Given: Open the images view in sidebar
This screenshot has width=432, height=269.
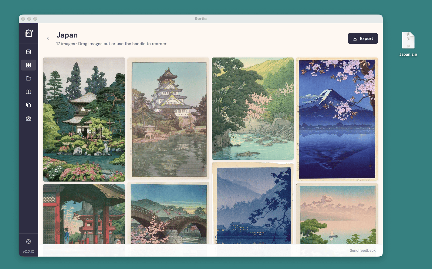Looking at the screenshot, I should tap(29, 52).
